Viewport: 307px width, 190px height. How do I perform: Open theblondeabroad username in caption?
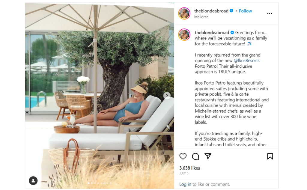212,32
